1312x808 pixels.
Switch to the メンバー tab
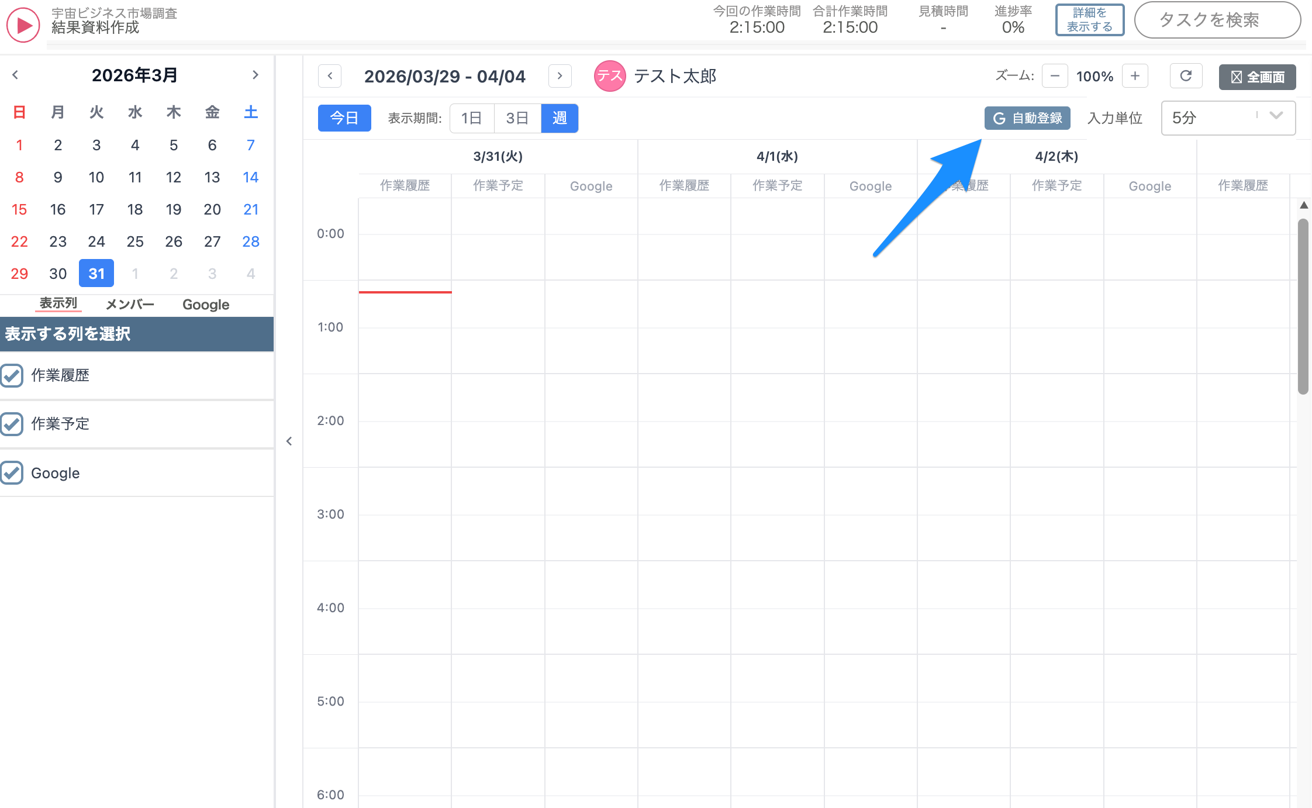[130, 304]
